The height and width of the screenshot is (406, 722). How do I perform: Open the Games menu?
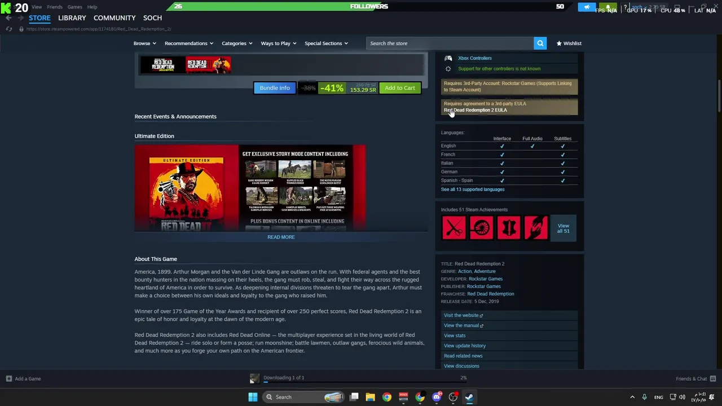click(74, 7)
